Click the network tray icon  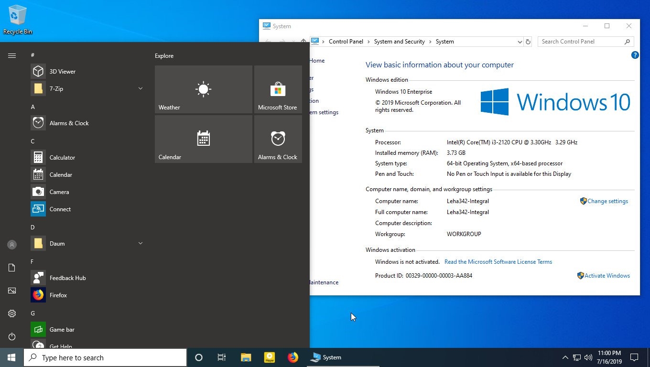[x=577, y=357]
